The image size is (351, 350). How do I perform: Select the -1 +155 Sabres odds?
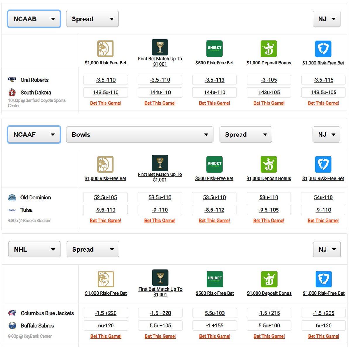point(215,326)
